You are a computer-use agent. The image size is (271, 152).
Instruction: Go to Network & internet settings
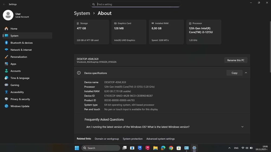pos(27,50)
